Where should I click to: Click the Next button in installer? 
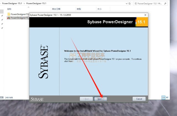coord(100,99)
